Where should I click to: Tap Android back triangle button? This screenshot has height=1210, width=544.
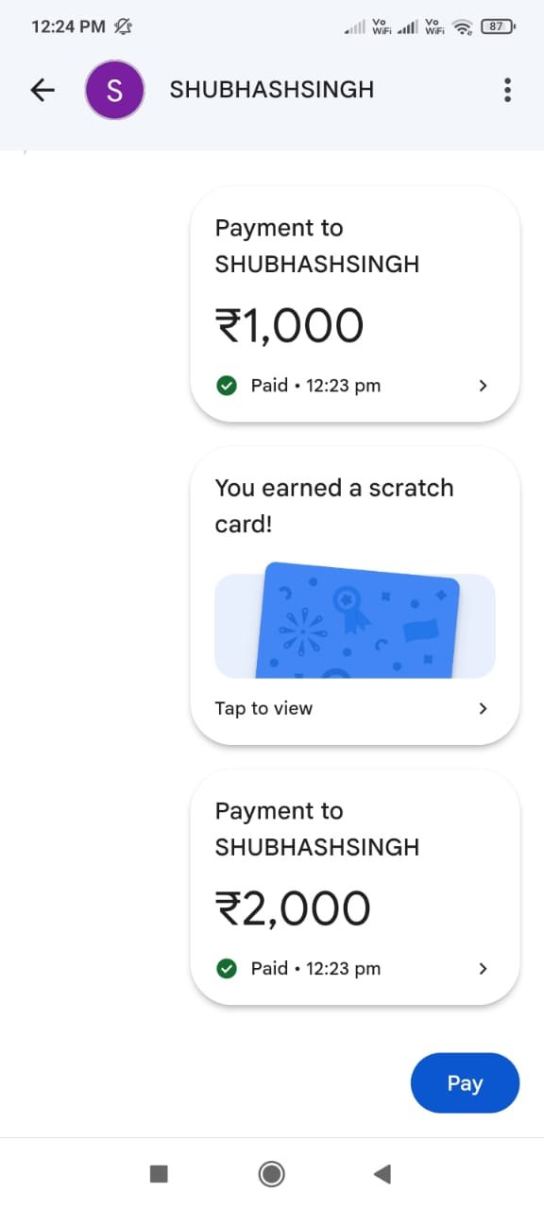(x=382, y=1174)
